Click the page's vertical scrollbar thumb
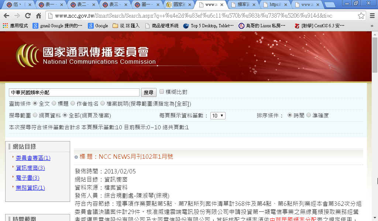This screenshot has height=221, width=378. [x=375, y=55]
